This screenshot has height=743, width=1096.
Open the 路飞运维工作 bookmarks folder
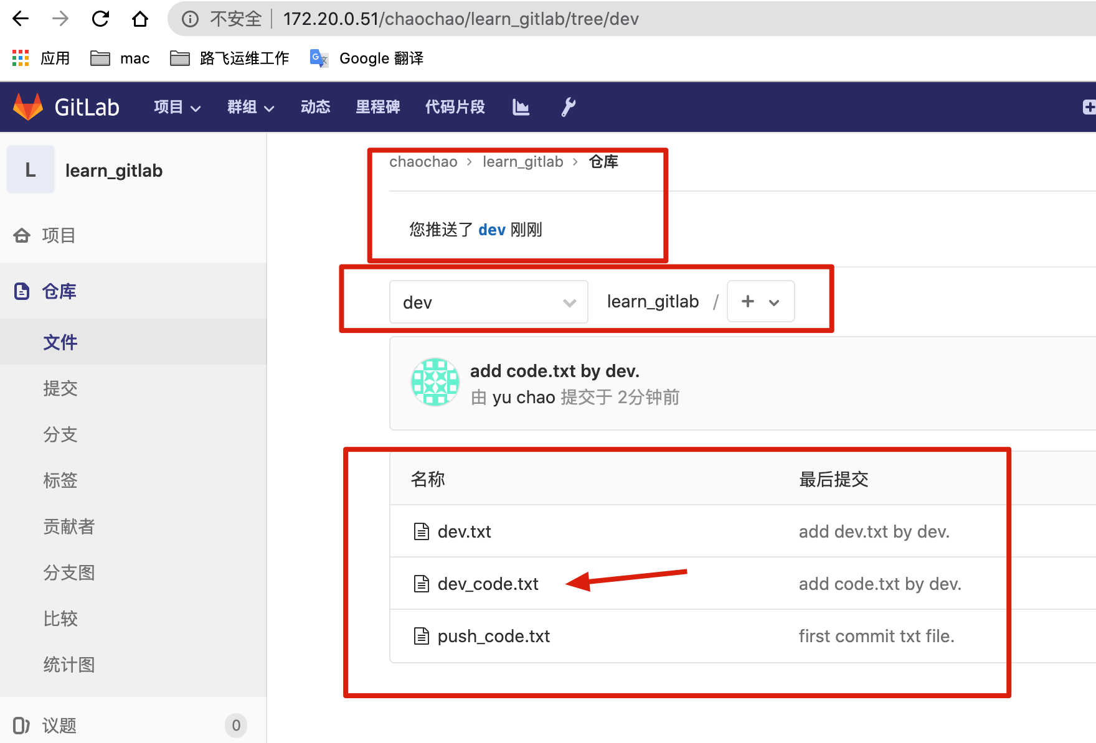click(230, 58)
